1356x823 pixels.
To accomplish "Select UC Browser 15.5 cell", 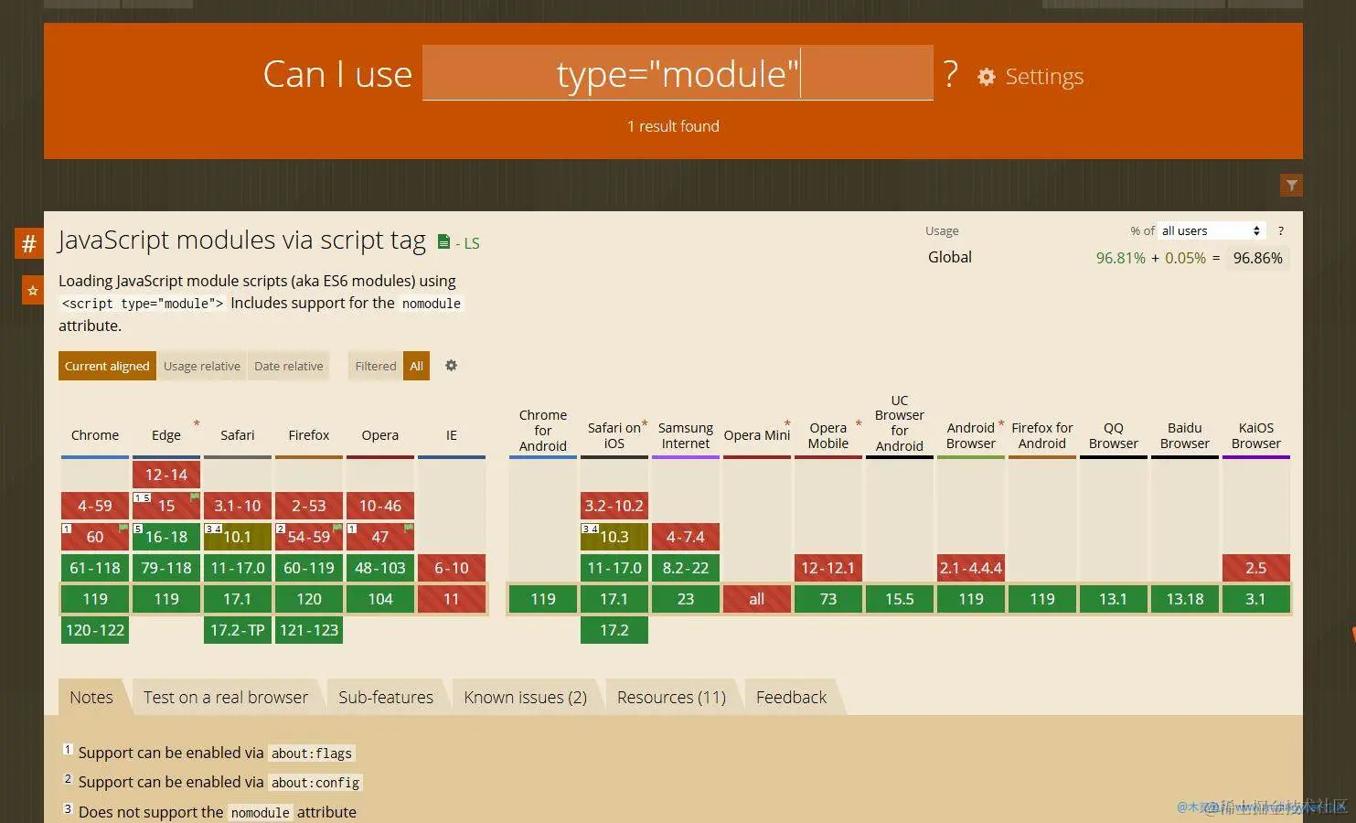I will coord(900,599).
